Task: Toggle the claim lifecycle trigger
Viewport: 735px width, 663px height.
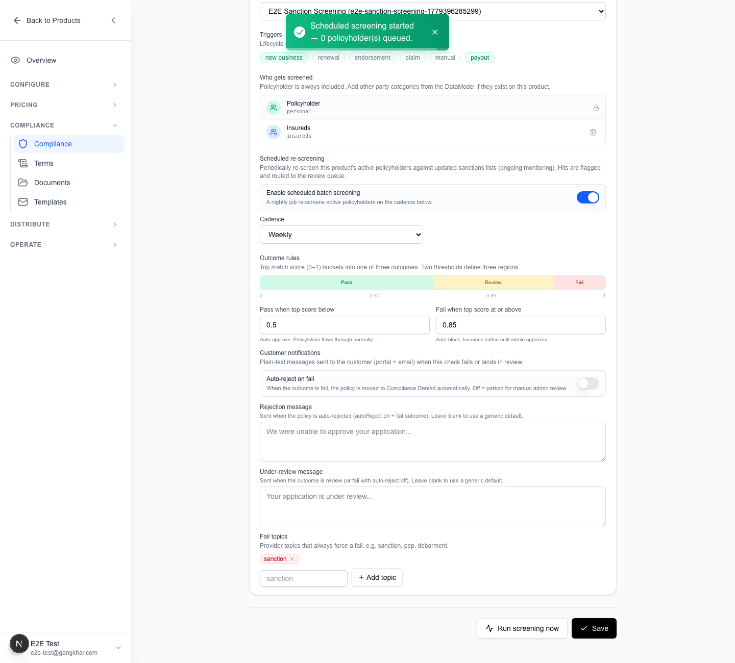Action: pyautogui.click(x=412, y=58)
